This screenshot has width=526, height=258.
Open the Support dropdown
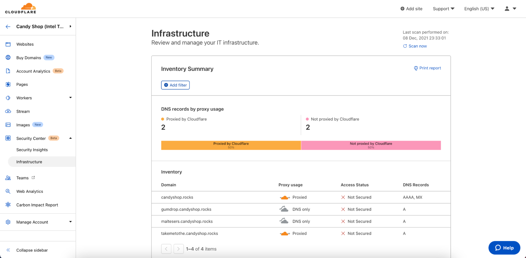coord(444,9)
